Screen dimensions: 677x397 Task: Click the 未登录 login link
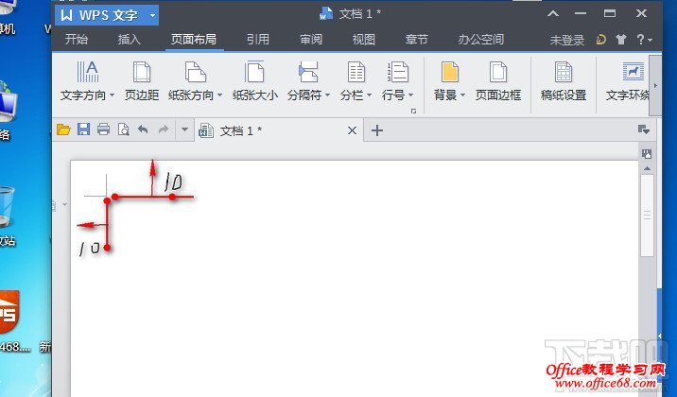[567, 40]
